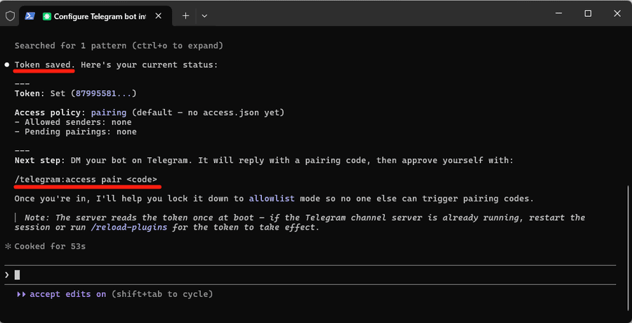Open the new tab profile dropdown
The height and width of the screenshot is (323, 632).
[204, 15]
